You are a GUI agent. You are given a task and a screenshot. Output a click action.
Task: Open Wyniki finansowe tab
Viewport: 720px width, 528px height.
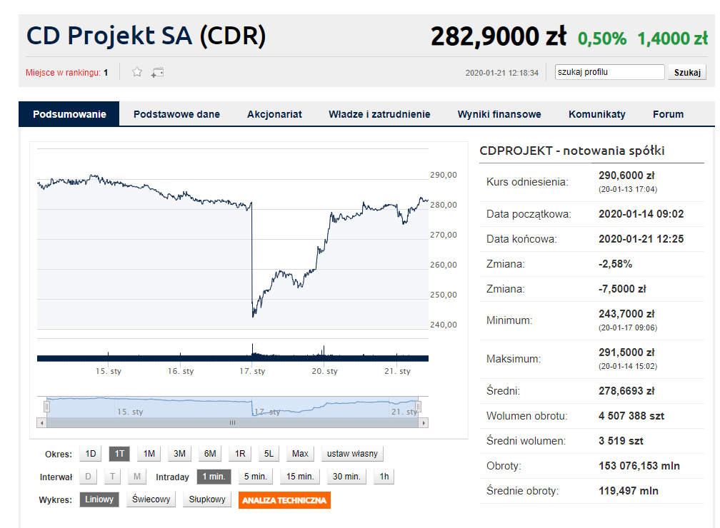pos(499,114)
